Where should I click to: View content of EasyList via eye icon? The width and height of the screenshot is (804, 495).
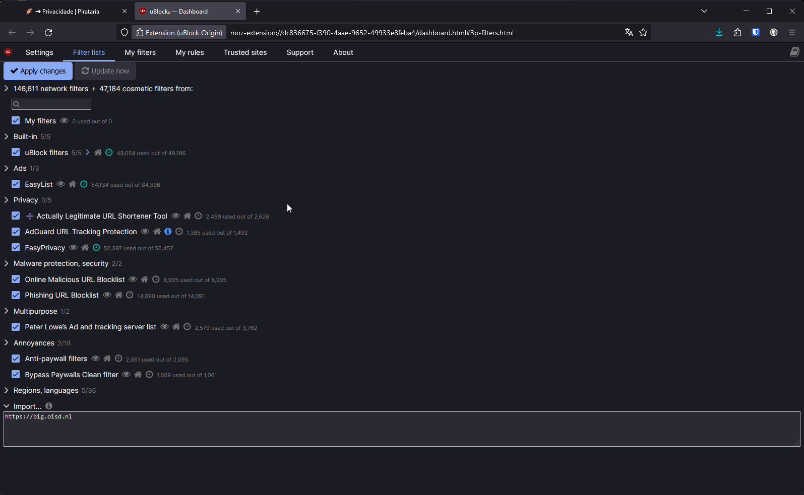point(60,184)
